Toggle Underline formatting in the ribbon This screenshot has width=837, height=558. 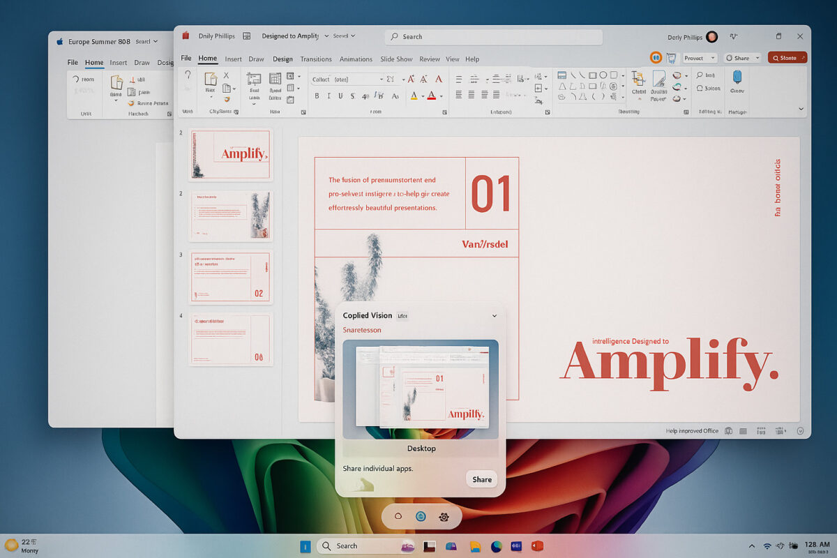click(x=340, y=96)
